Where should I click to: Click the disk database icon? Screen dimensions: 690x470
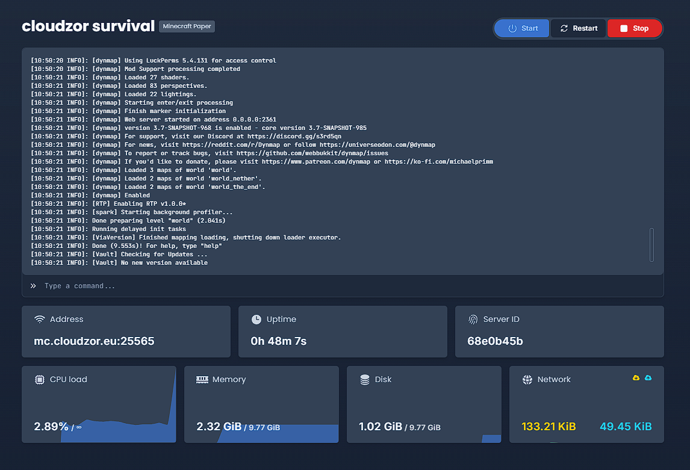click(x=365, y=379)
